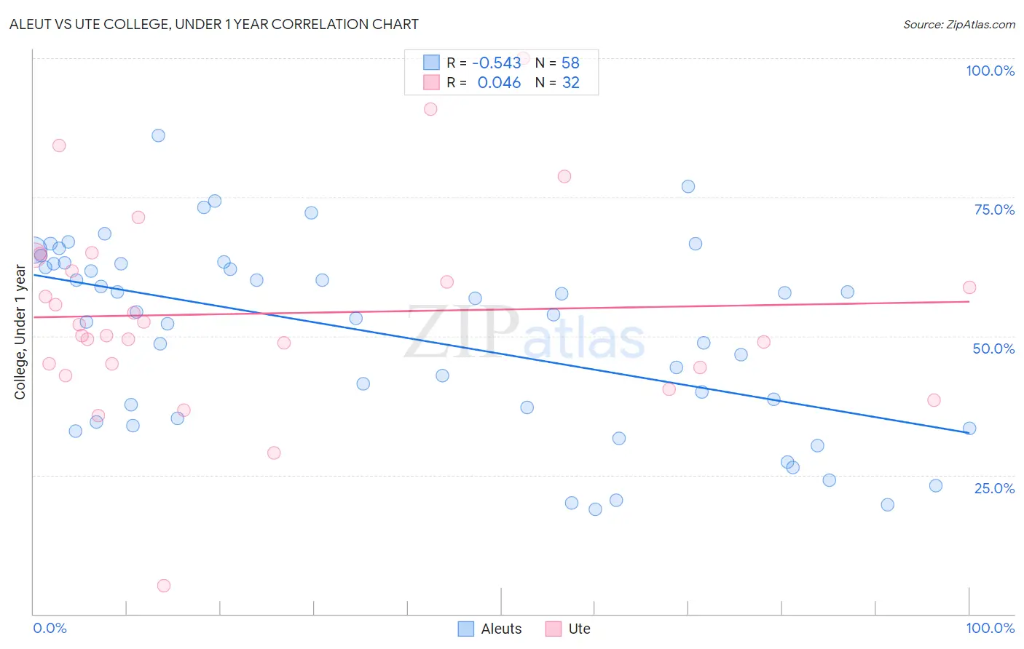The height and width of the screenshot is (649, 1024).
Task: Click the Source: ZipAtlas.com text
Action: tap(959, 24)
